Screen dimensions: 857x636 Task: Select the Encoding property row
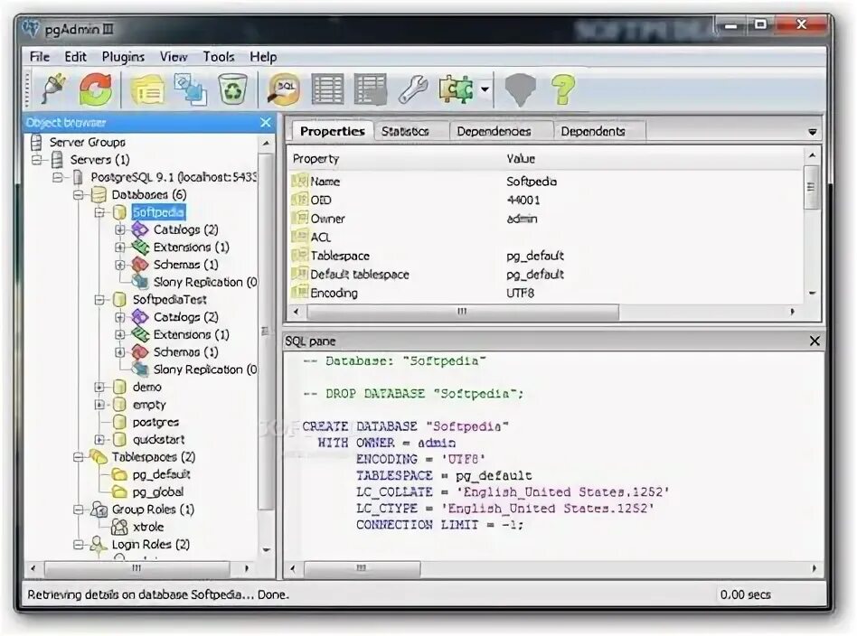pyautogui.click(x=547, y=293)
